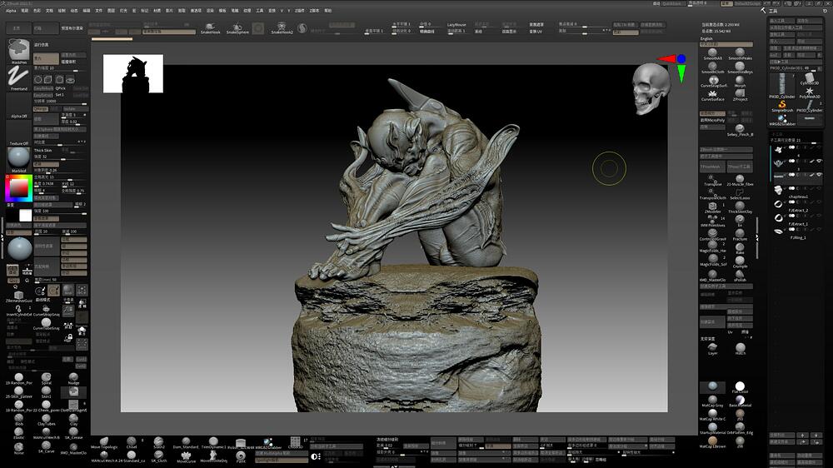
Task: Choose the PolyMesh3D tool
Action: 809,92
